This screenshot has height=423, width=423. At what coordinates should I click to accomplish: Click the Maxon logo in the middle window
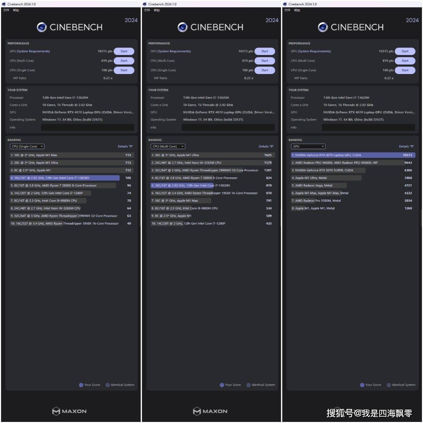[x=210, y=411]
